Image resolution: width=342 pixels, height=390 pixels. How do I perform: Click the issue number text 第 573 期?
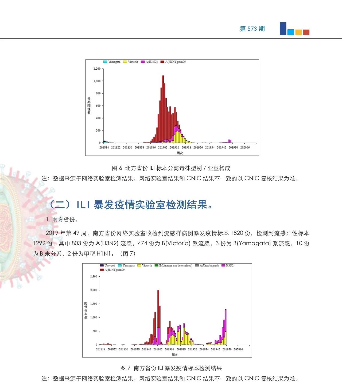click(x=252, y=29)
